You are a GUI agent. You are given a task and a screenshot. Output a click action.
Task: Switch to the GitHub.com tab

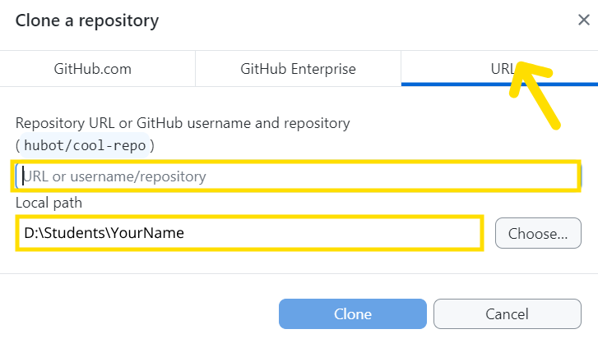click(97, 69)
